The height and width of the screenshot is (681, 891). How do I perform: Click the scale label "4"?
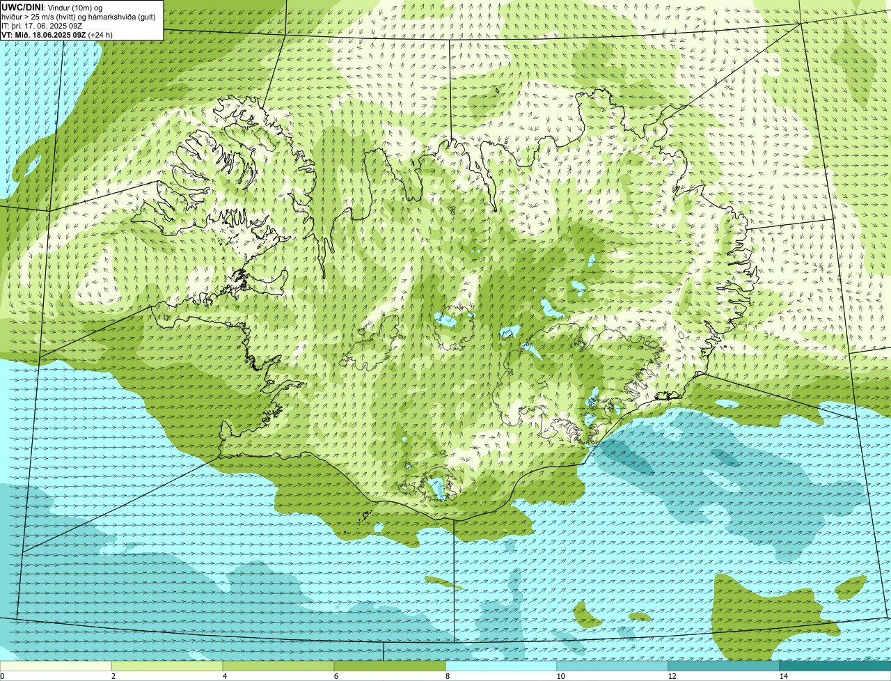pos(224,676)
